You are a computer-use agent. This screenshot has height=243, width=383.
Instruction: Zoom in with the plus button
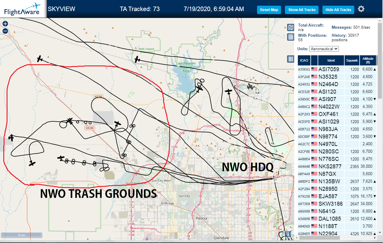pyautogui.click(x=5, y=24)
